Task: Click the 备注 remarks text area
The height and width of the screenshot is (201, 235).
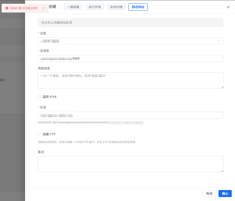Action: click(x=130, y=164)
